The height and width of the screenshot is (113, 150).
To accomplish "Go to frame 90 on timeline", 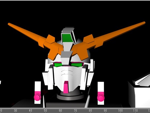I will tap(105, 111).
